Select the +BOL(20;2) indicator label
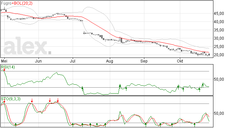 (22, 3)
